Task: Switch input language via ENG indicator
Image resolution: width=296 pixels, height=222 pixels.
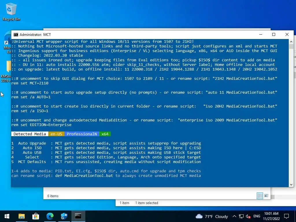Action: (x=257, y=216)
